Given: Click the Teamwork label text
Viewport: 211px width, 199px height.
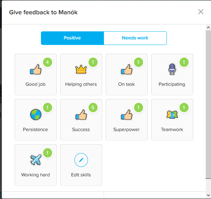Looking at the screenshot, I should [x=172, y=129].
